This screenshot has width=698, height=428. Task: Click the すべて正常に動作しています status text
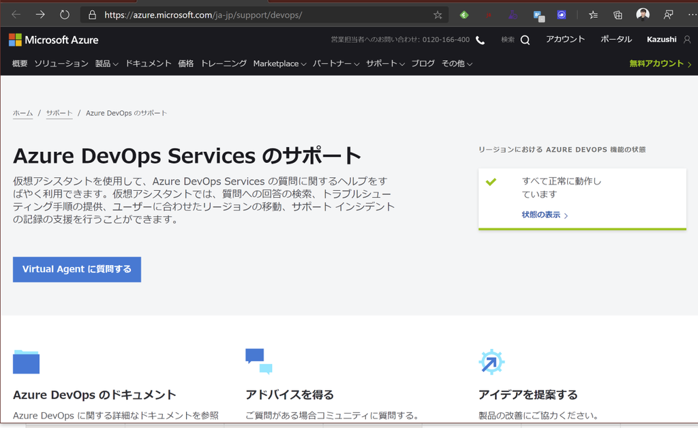point(562,187)
